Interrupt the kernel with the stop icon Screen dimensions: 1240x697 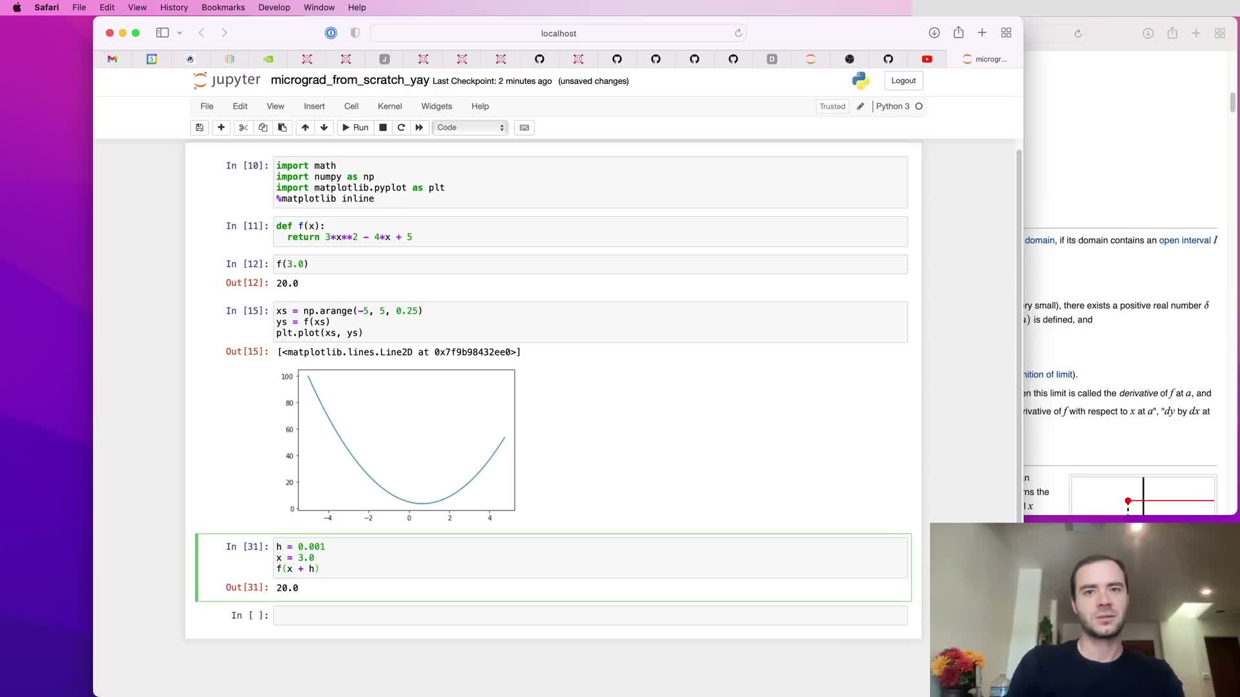pos(382,127)
